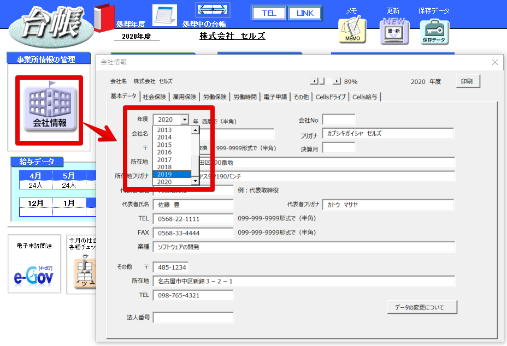
Task: Select 2014 in year list
Action: click(x=172, y=138)
